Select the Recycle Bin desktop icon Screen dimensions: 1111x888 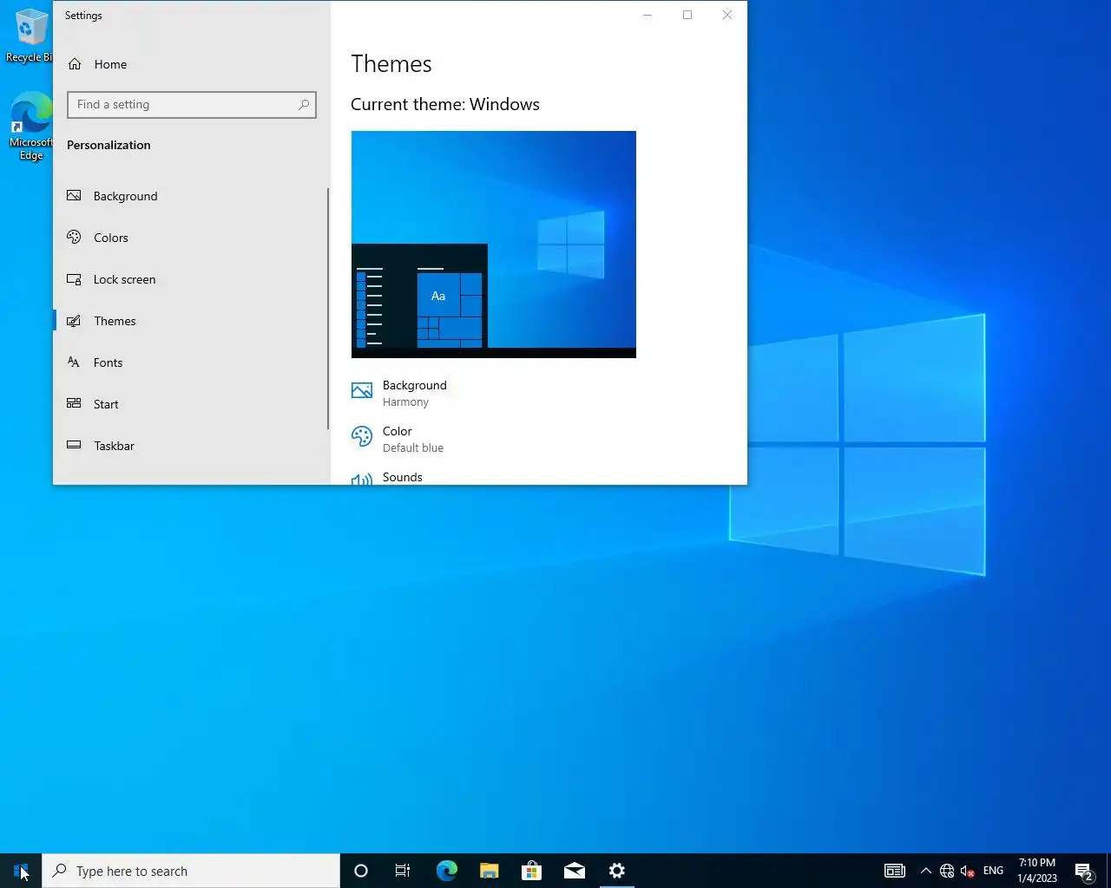30,36
